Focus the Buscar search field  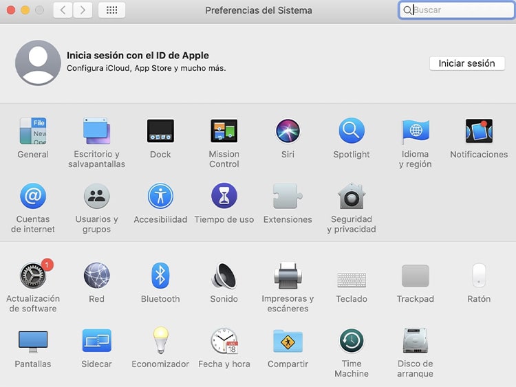[456, 10]
